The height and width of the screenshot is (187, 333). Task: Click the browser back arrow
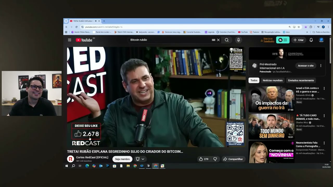click(66, 27)
